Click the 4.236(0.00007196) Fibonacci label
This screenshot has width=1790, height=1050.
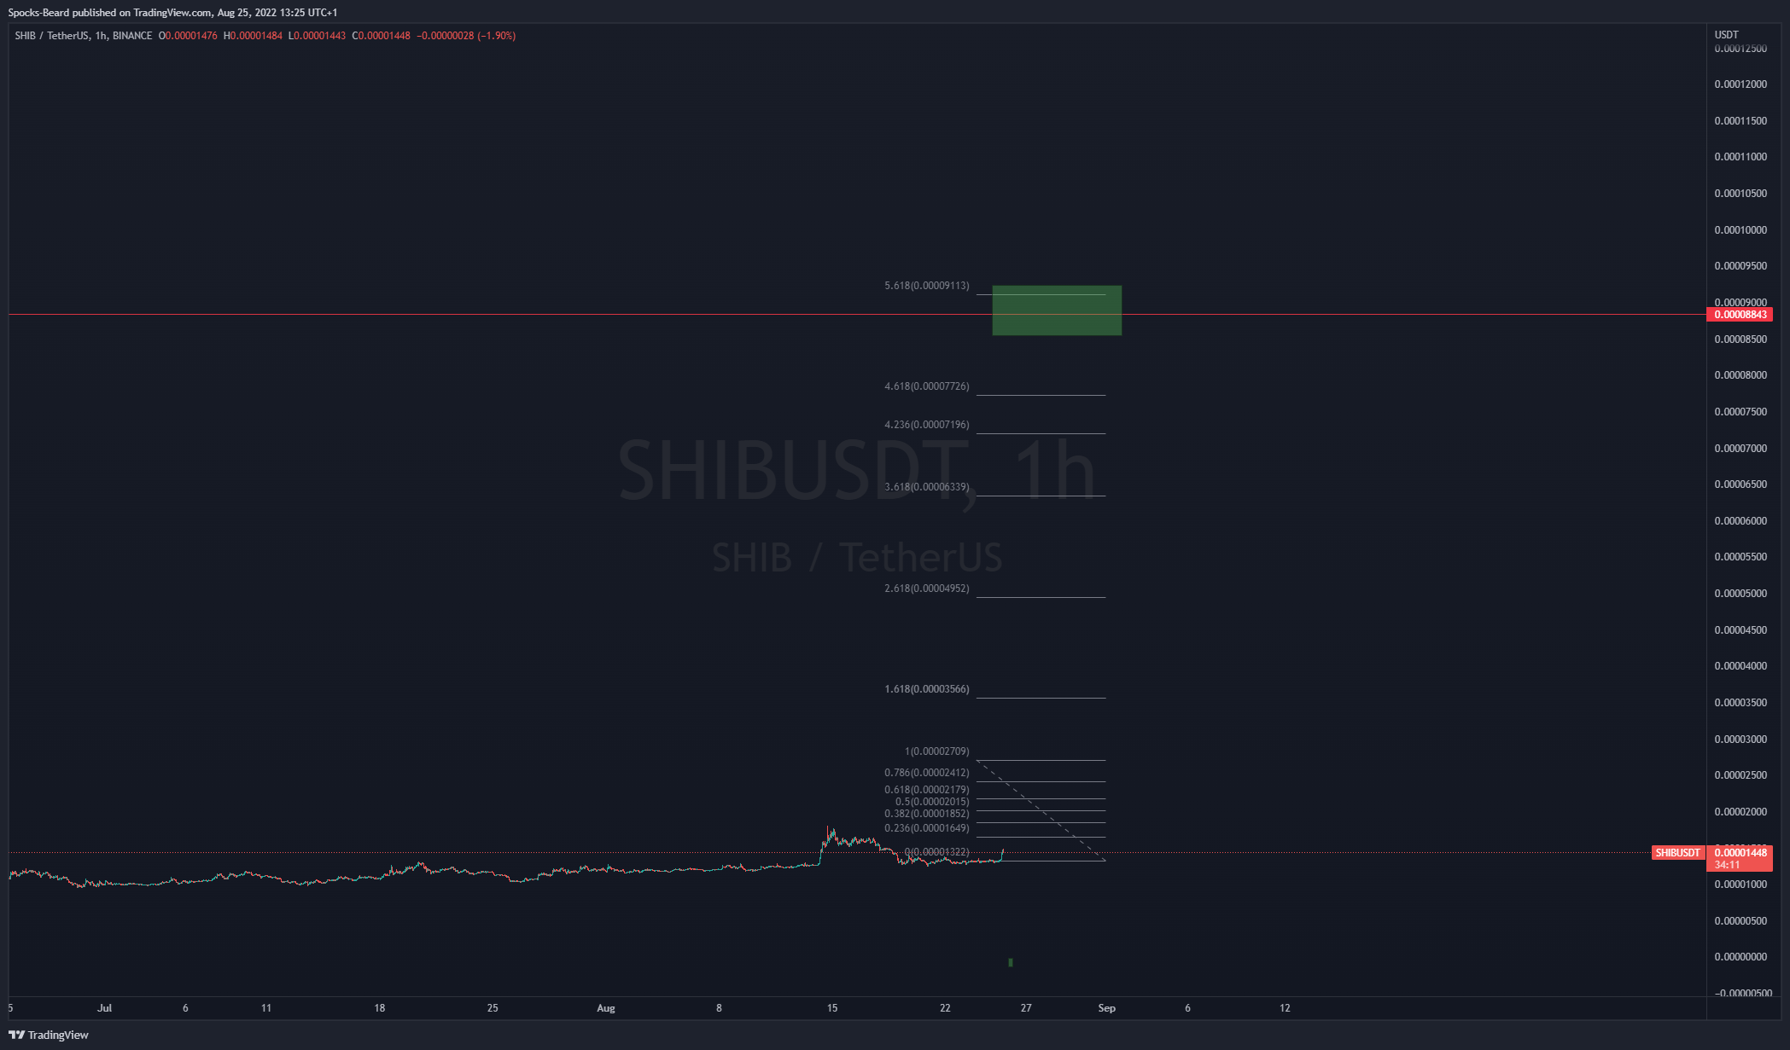(927, 425)
